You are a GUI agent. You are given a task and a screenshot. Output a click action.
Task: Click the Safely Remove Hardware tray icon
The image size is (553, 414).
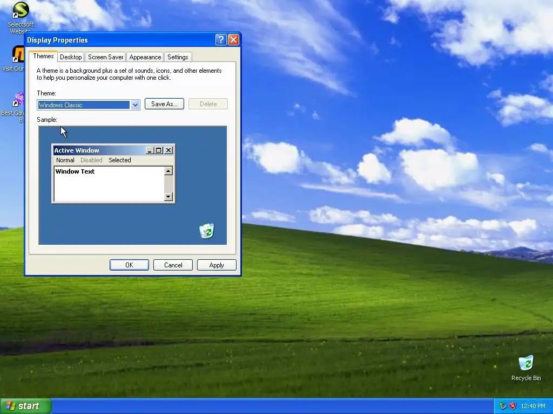pos(503,406)
